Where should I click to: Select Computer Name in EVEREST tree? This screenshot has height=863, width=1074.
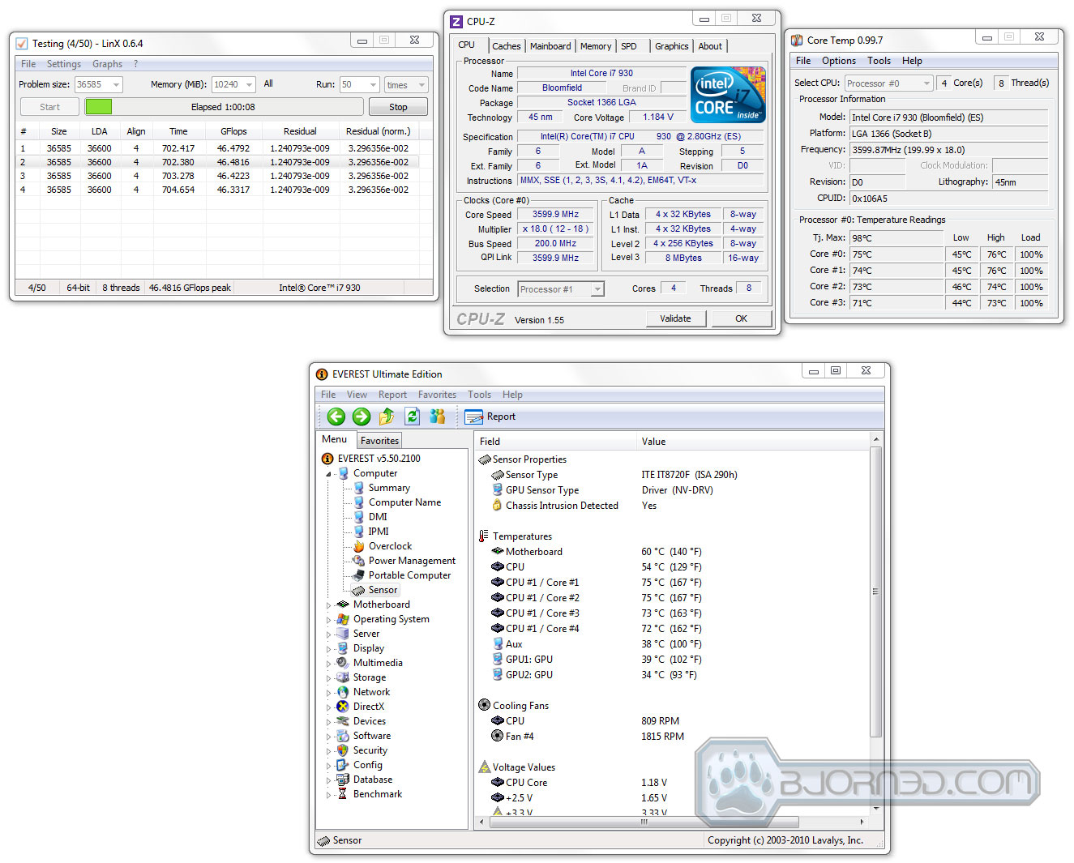[x=404, y=502]
